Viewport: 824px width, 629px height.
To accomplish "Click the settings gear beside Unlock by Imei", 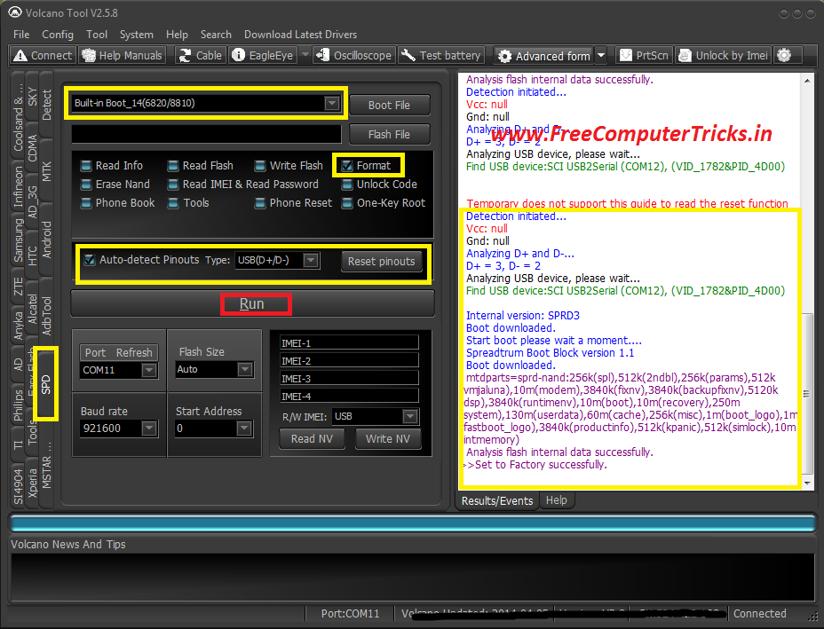I will click(784, 55).
